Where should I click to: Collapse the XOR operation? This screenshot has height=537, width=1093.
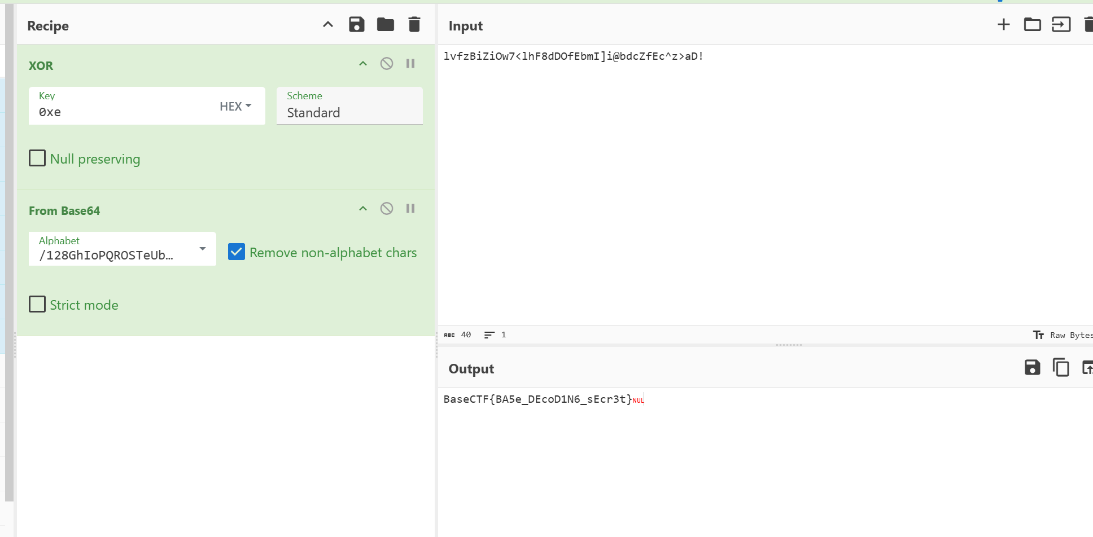tap(363, 64)
